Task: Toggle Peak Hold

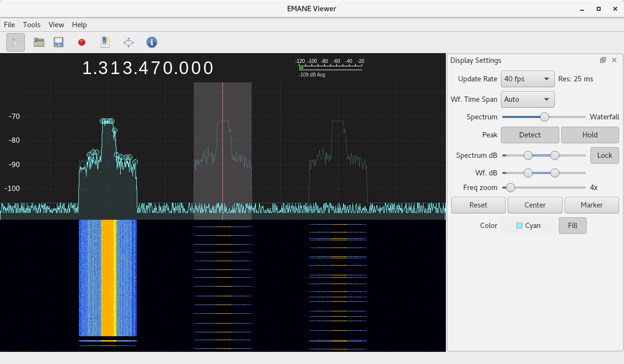Action: click(x=590, y=135)
